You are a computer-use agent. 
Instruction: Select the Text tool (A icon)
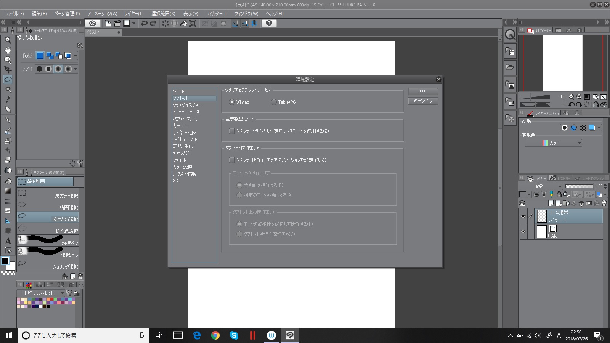(x=8, y=241)
